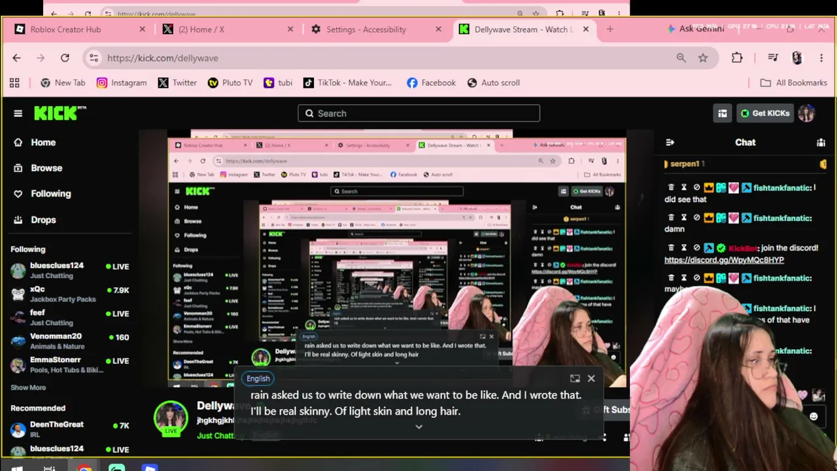Open the Pluto TV bookmark
This screenshot has width=837, height=471.
(230, 82)
